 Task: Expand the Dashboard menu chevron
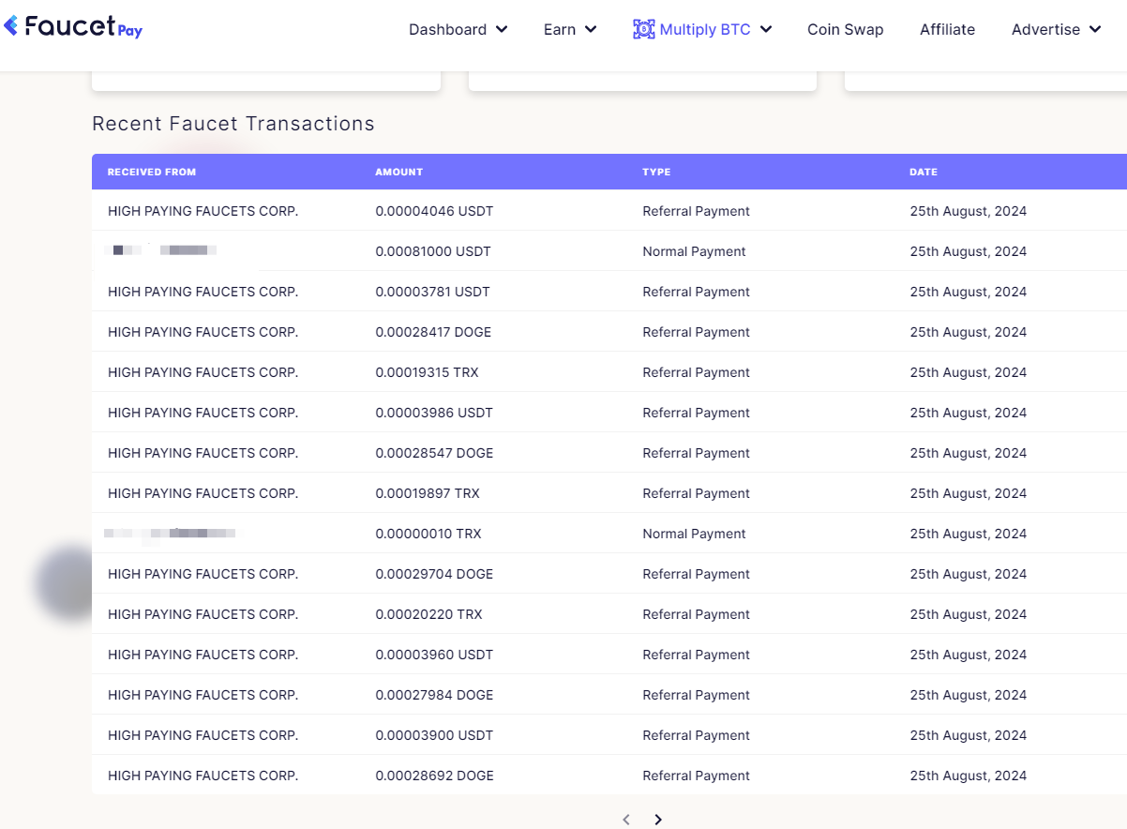pyautogui.click(x=502, y=29)
